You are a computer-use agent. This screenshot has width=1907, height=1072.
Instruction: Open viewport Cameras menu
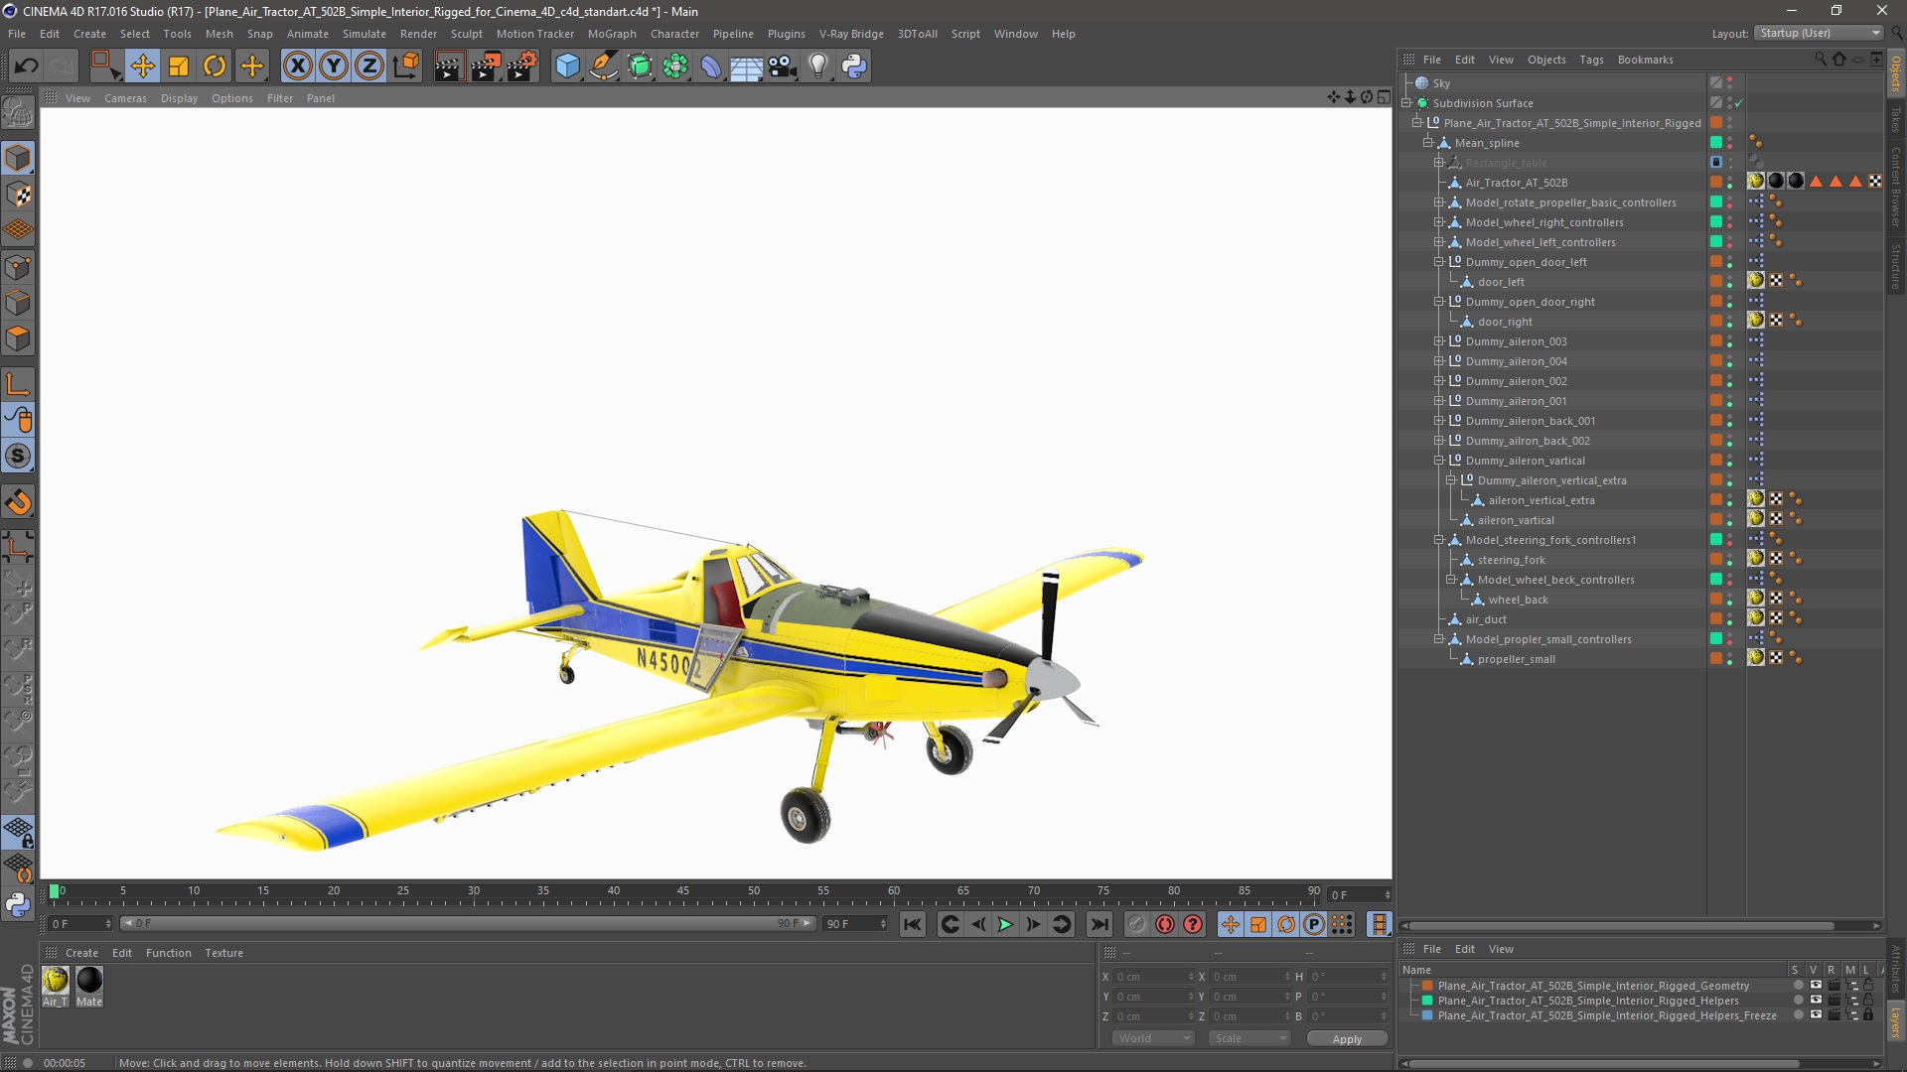point(125,98)
